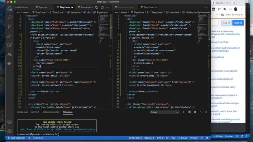The width and height of the screenshot is (253, 142).
Task: Switch to the TERMINAL panel tab
Action: point(68,112)
